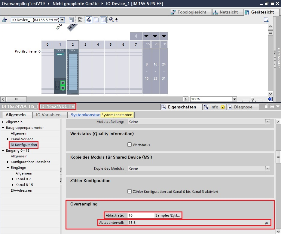The image size is (281, 234).
Task: Click the Abtastrate input field
Action: (x=141, y=215)
